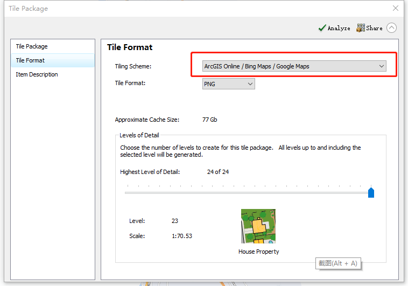Select the Tile Format page
The height and width of the screenshot is (286, 408).
click(x=53, y=60)
